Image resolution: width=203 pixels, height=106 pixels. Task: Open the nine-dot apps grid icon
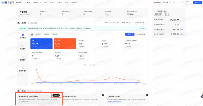174,2
